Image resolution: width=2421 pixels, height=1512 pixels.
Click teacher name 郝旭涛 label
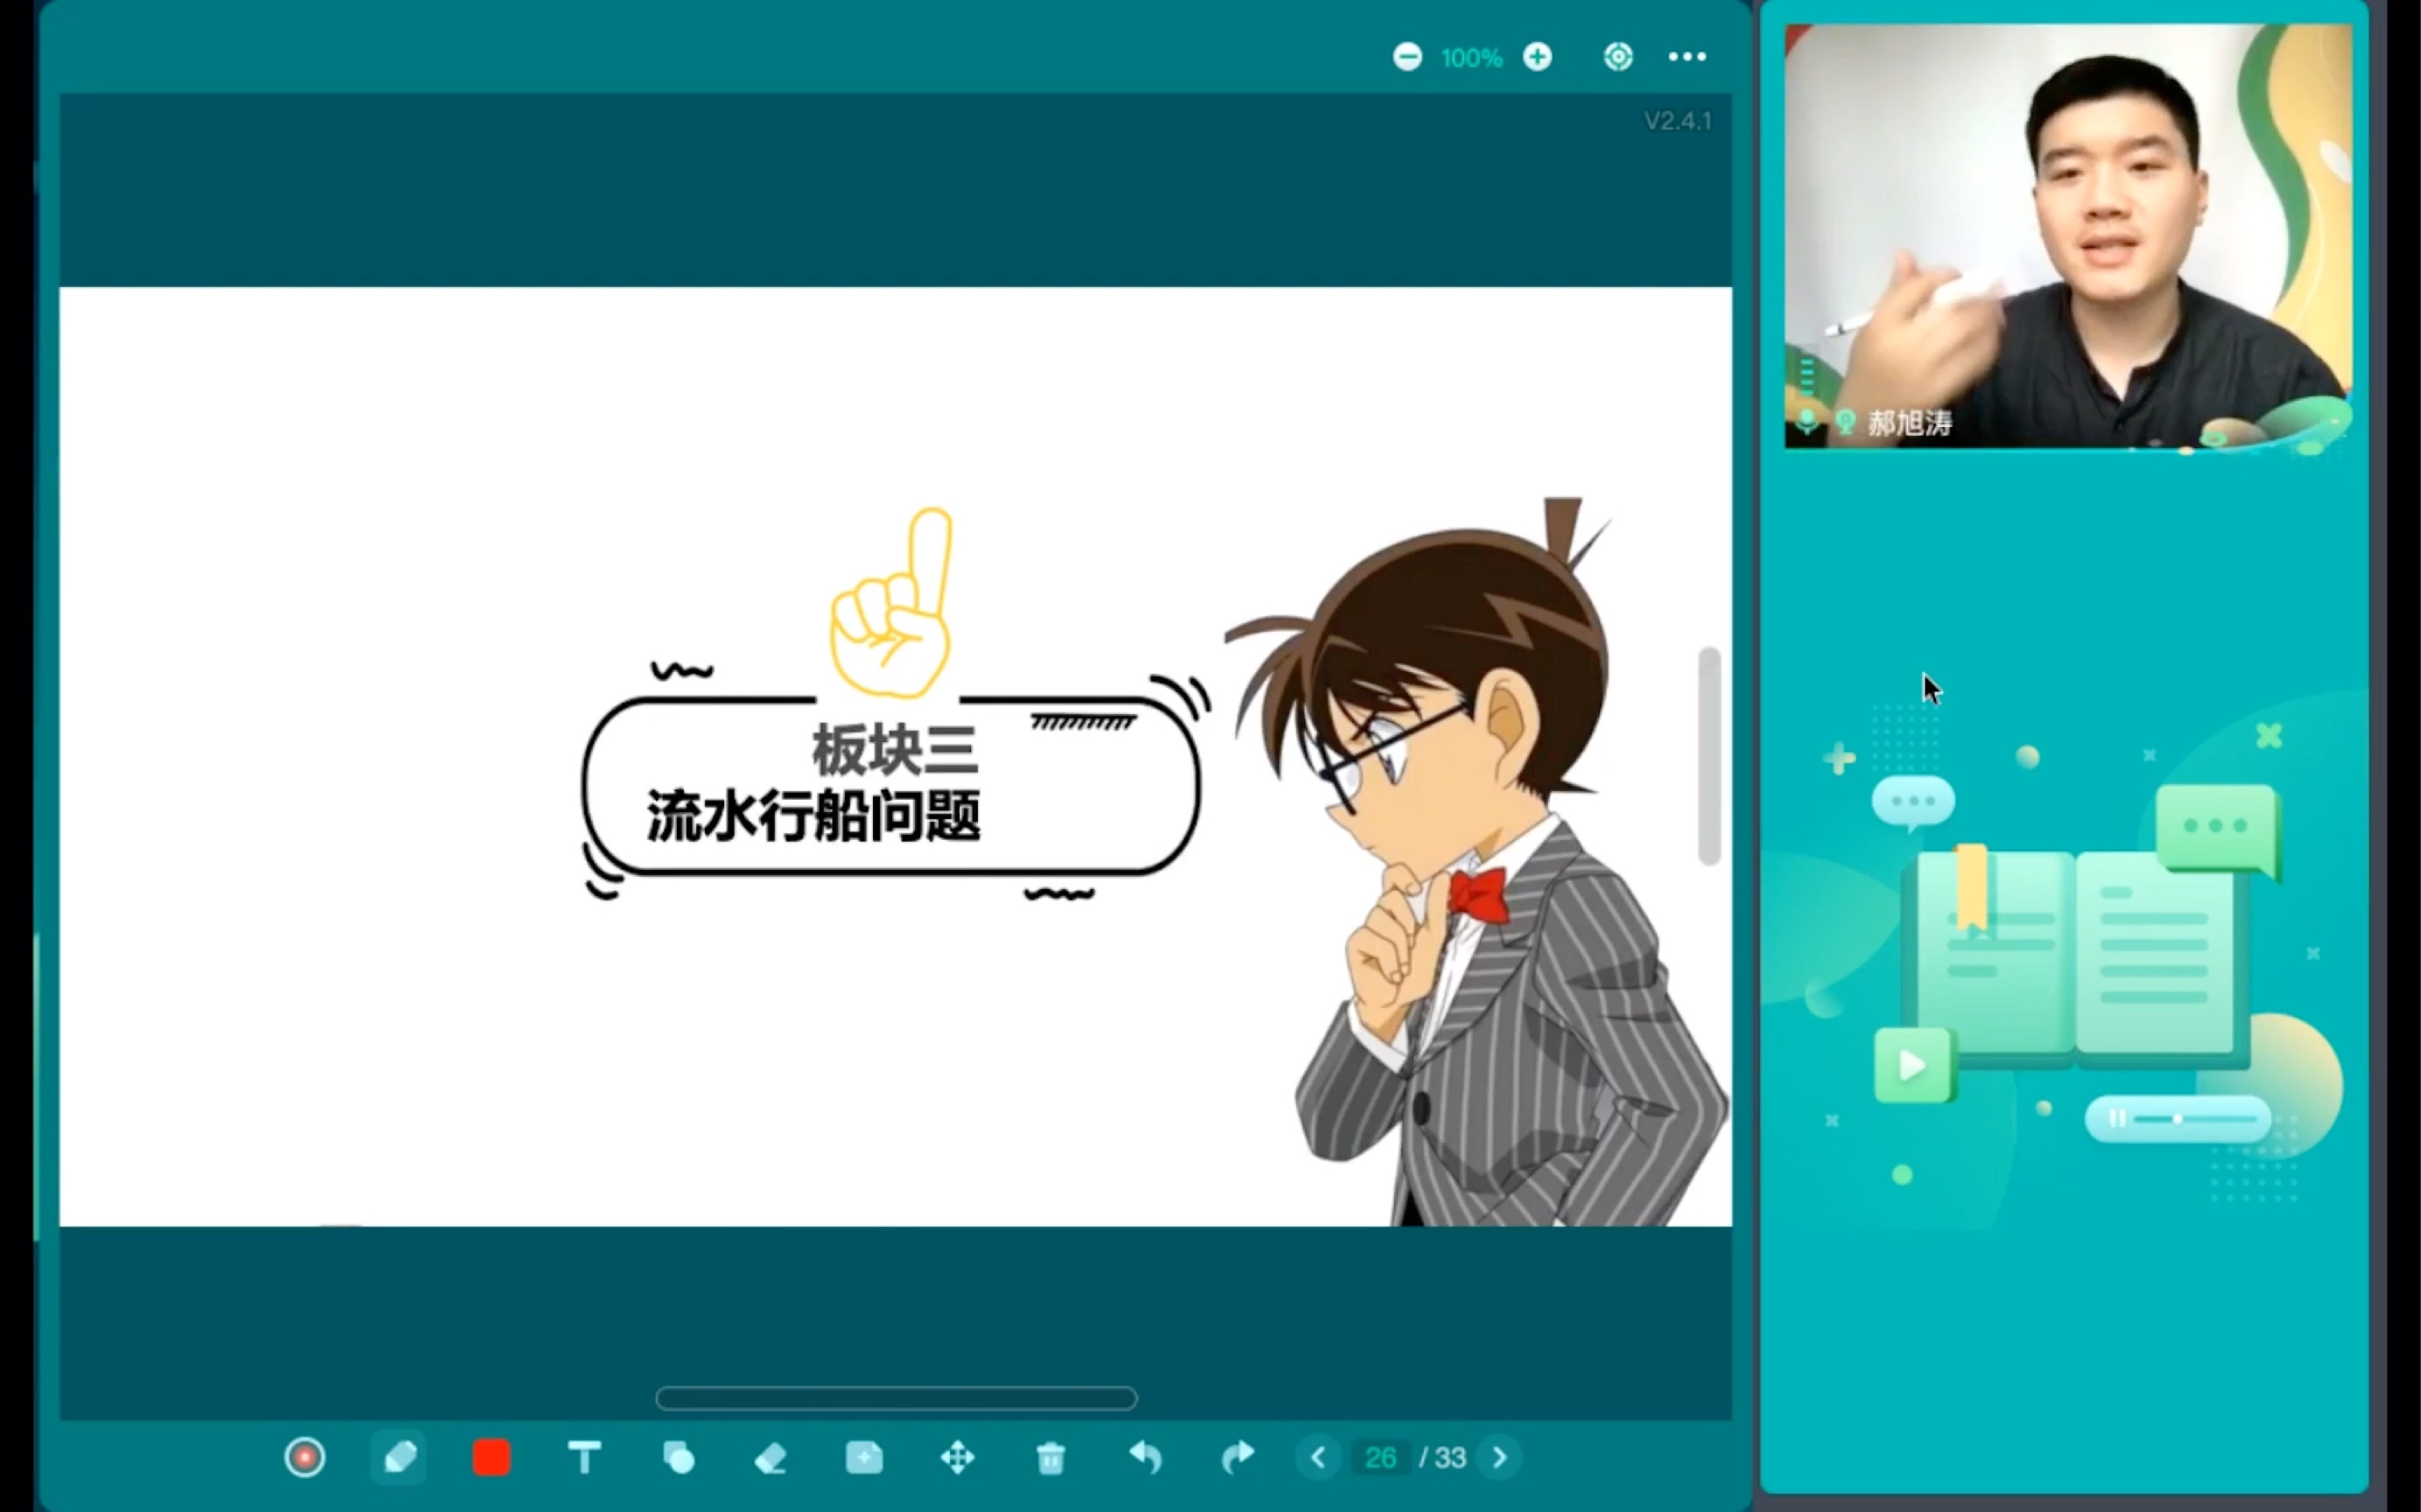pos(1910,423)
